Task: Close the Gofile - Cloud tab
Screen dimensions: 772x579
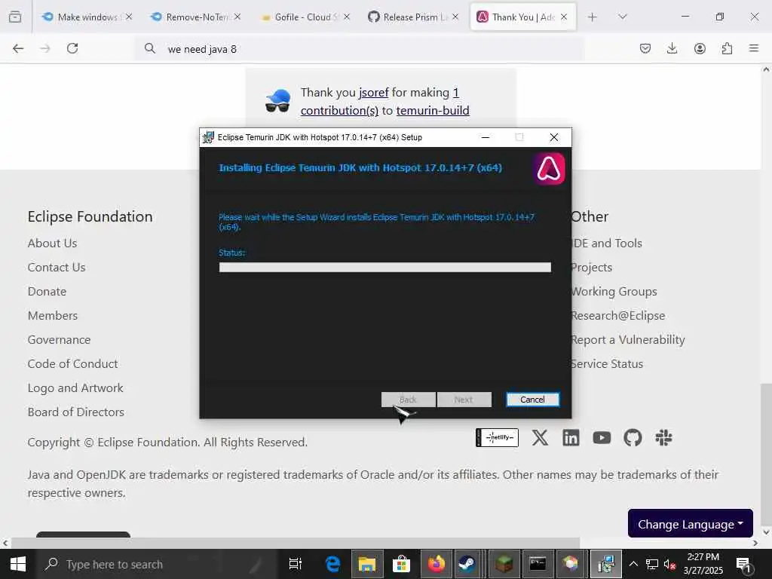Action: [347, 17]
